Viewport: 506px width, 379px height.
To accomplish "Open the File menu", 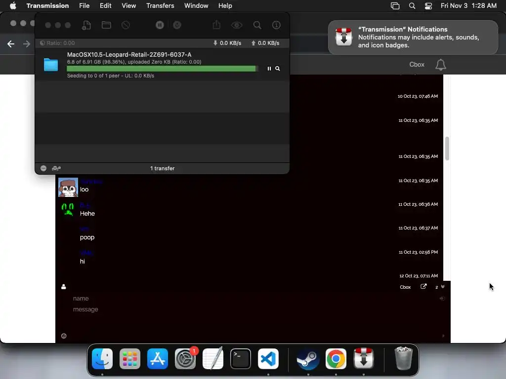I will [84, 5].
